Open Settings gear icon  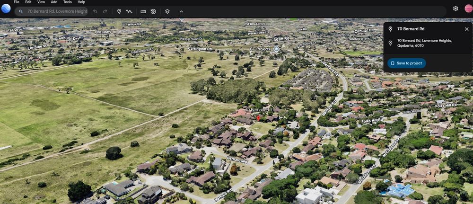(x=455, y=9)
